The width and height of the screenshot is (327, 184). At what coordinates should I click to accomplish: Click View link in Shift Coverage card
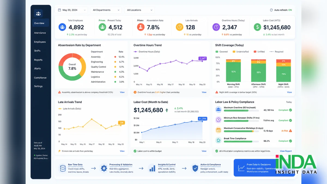[x=289, y=92]
